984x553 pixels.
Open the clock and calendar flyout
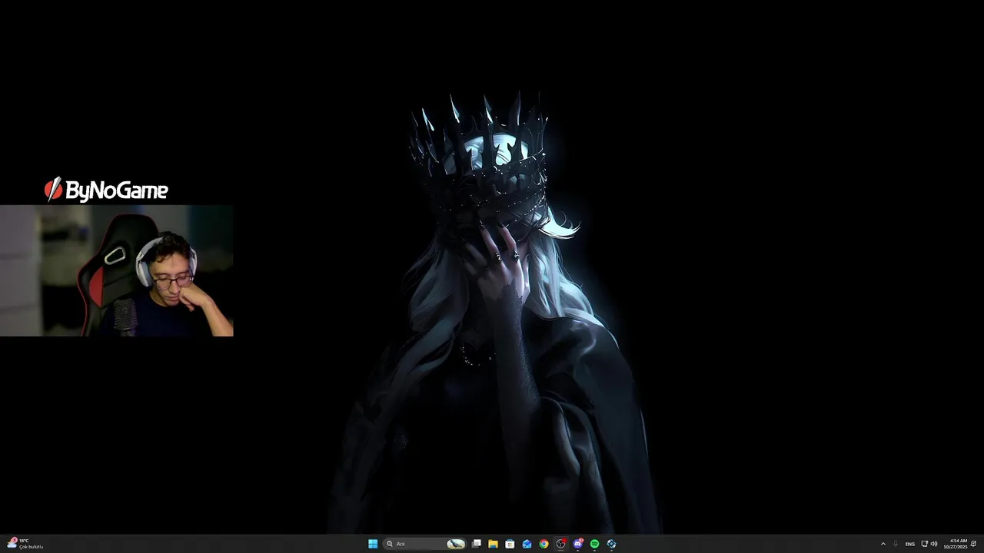pos(957,544)
